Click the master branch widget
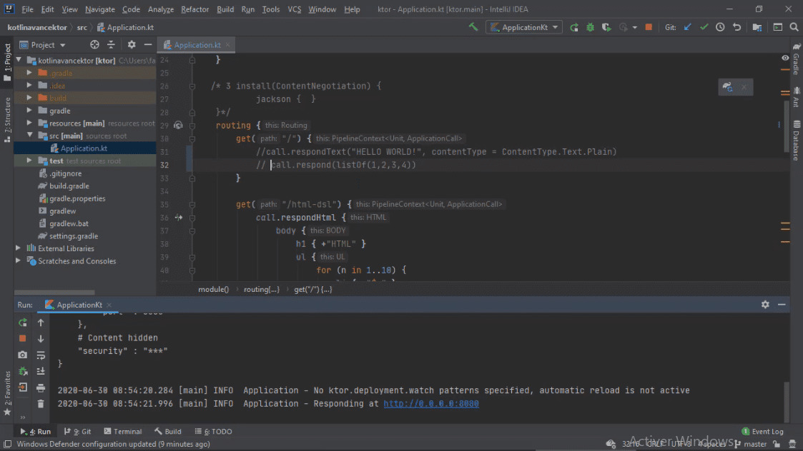The height and width of the screenshot is (451, 803). (752, 444)
